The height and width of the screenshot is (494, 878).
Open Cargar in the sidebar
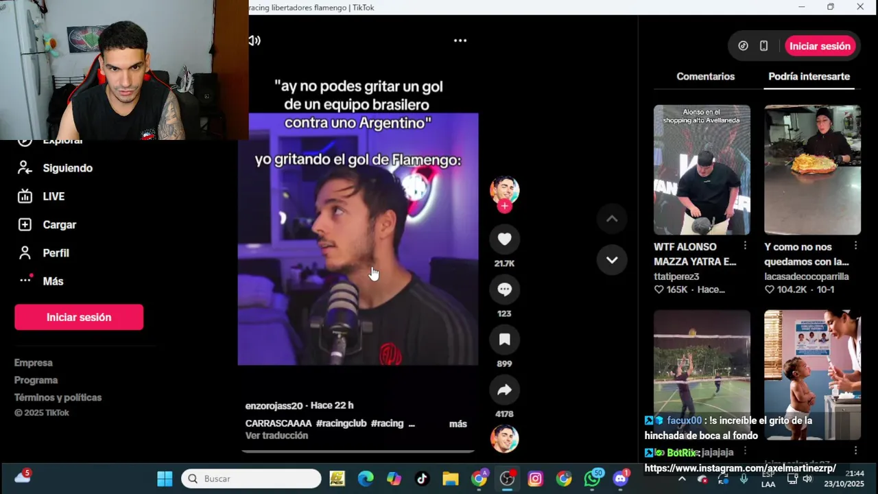47,224
